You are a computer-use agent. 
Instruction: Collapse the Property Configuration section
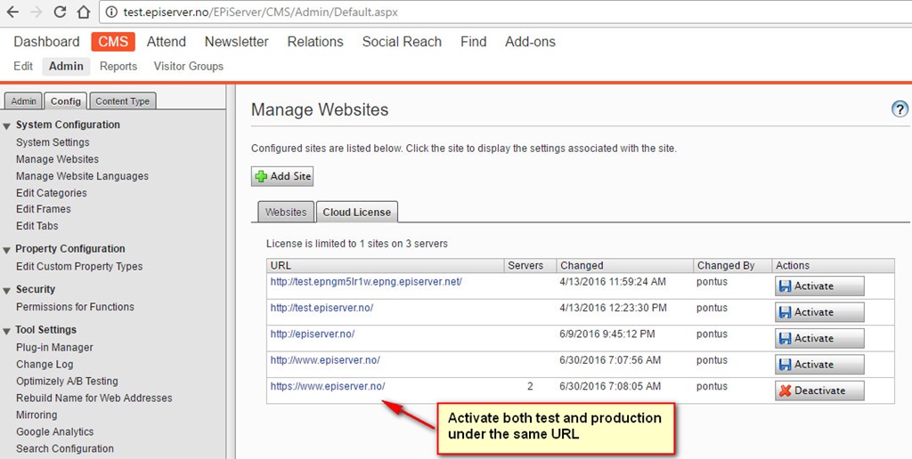7,250
